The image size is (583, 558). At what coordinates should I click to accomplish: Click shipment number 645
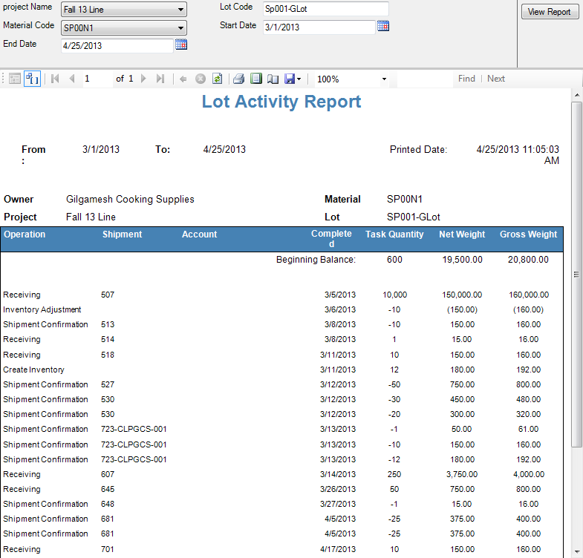[108, 489]
